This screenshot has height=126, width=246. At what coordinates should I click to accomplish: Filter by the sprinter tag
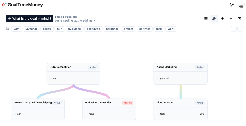point(145,29)
